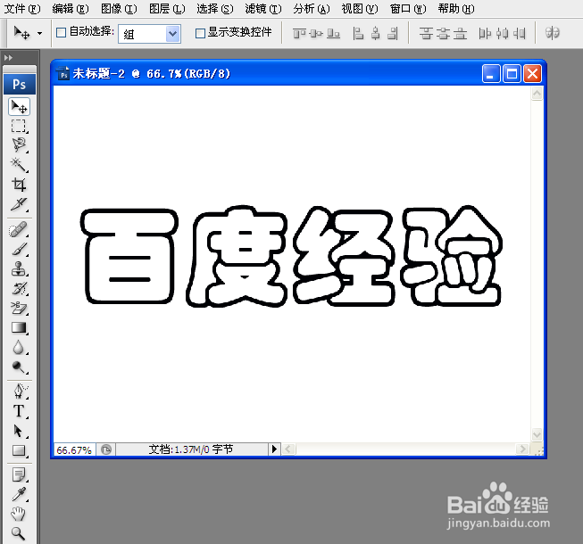Select the Polygonal Lasso tool
The height and width of the screenshot is (544, 583).
18,145
